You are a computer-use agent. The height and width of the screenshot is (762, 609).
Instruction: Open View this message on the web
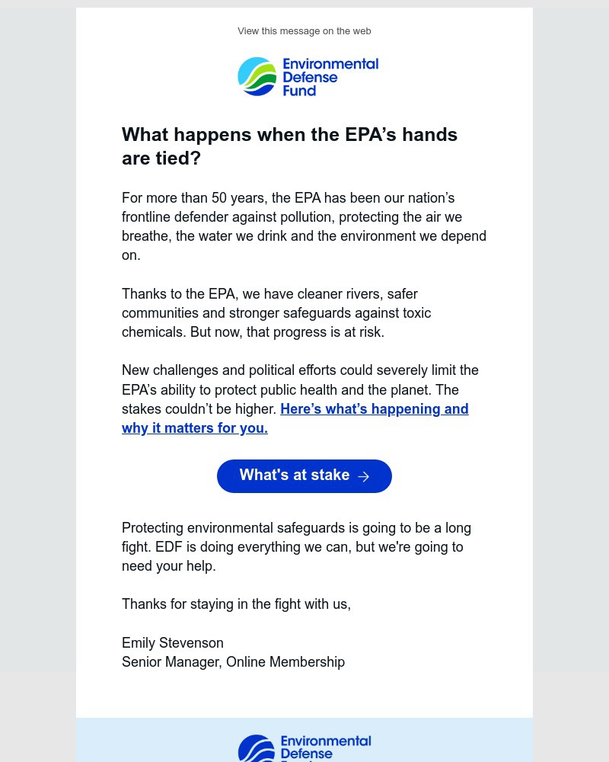[304, 30]
